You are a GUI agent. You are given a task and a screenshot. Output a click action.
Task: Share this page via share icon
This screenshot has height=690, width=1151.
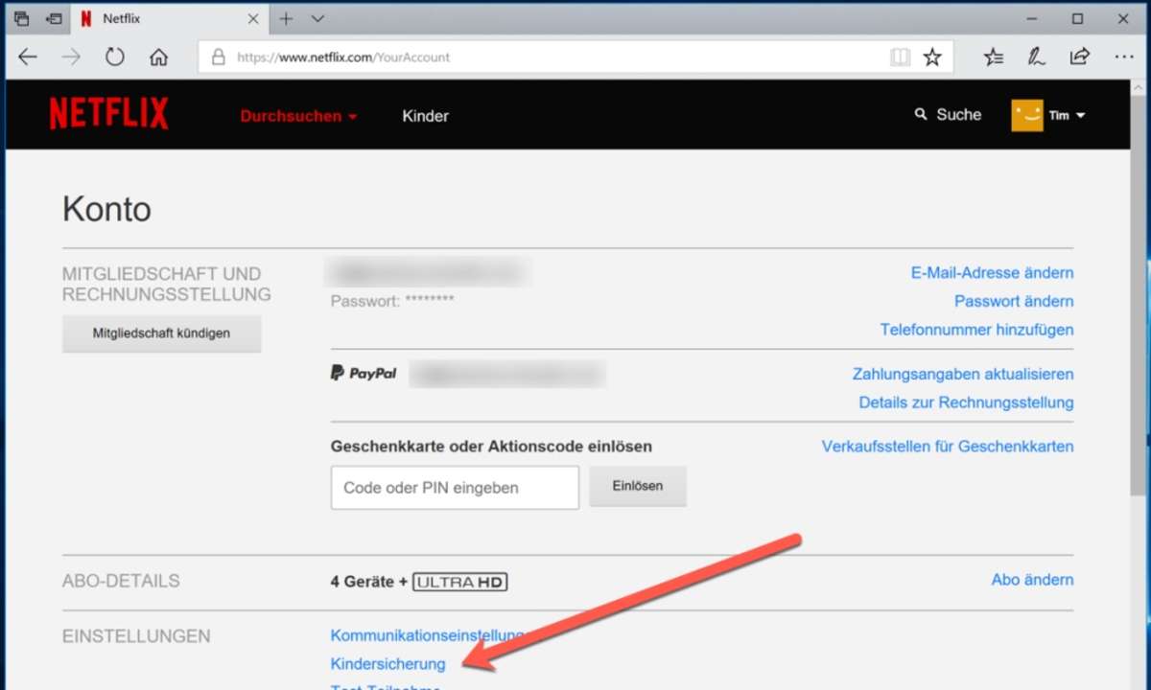coord(1080,57)
